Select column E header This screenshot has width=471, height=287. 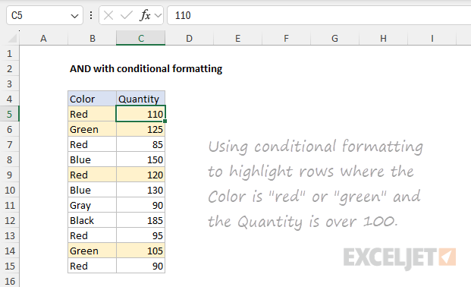click(237, 39)
